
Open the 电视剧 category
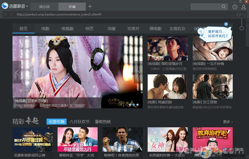67,28
